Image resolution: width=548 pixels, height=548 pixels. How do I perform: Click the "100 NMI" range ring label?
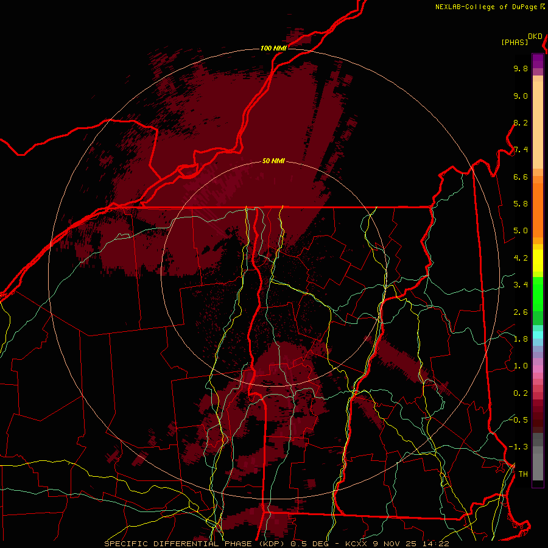click(x=273, y=48)
